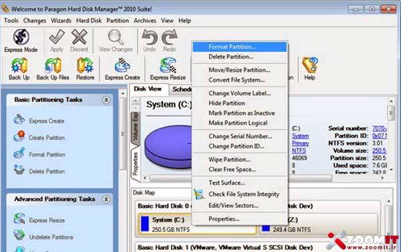Open the Help menu
This screenshot has width=401, height=252.
point(184,21)
